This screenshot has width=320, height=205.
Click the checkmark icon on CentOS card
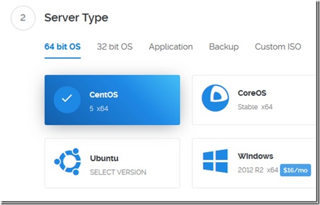[67, 99]
